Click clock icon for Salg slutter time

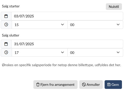tap(6, 52)
